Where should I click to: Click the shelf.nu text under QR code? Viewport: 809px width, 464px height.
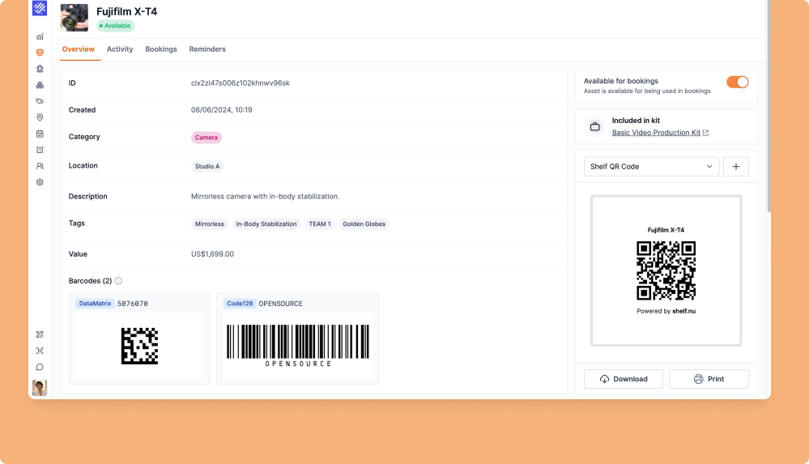[683, 311]
